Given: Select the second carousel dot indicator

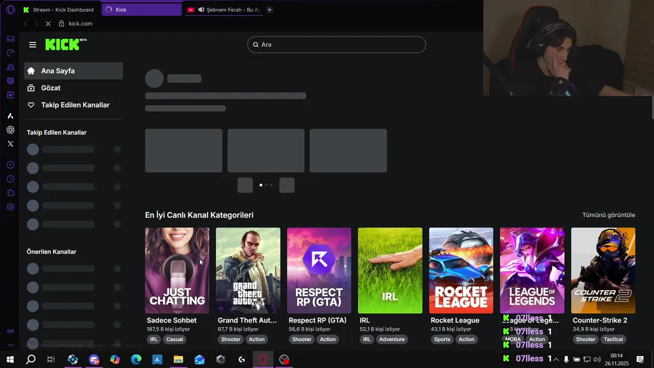Looking at the screenshot, I should click(266, 185).
